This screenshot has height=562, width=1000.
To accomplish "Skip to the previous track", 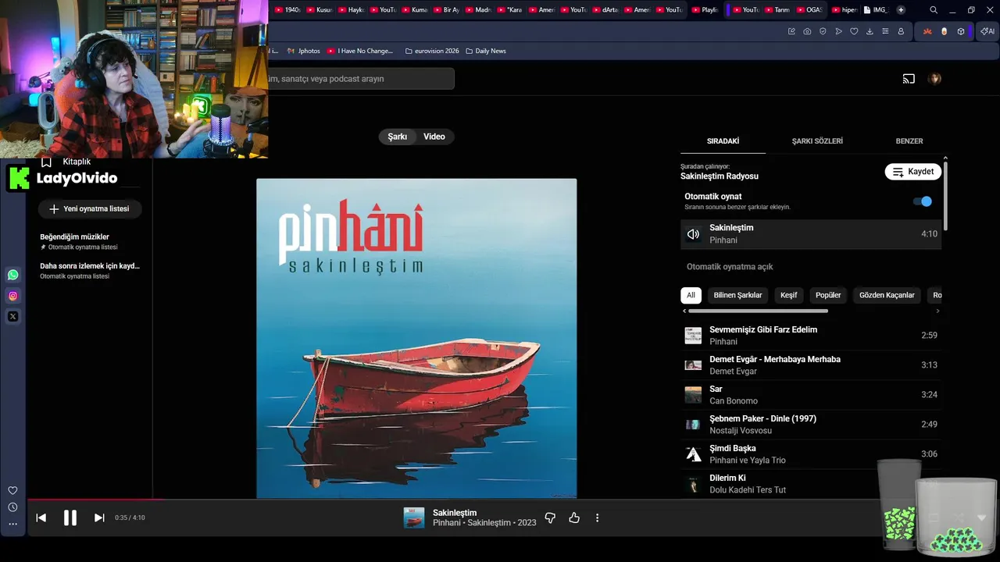I will tap(41, 518).
